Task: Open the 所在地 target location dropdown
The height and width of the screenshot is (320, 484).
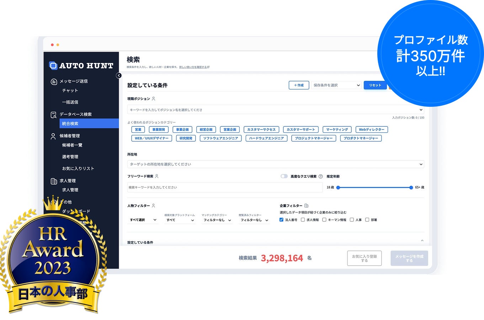Action: click(276, 164)
